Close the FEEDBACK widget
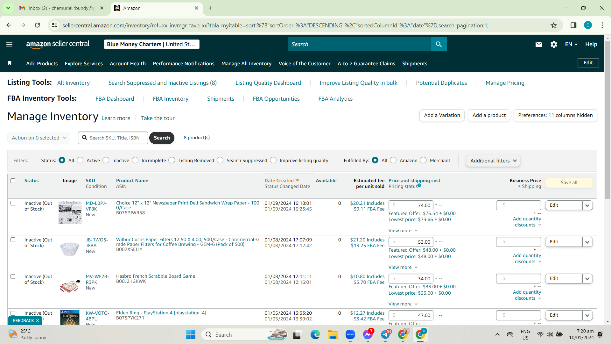This screenshot has height=344, width=611. [x=38, y=320]
